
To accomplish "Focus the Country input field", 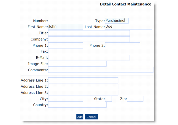I will point(77,105).
